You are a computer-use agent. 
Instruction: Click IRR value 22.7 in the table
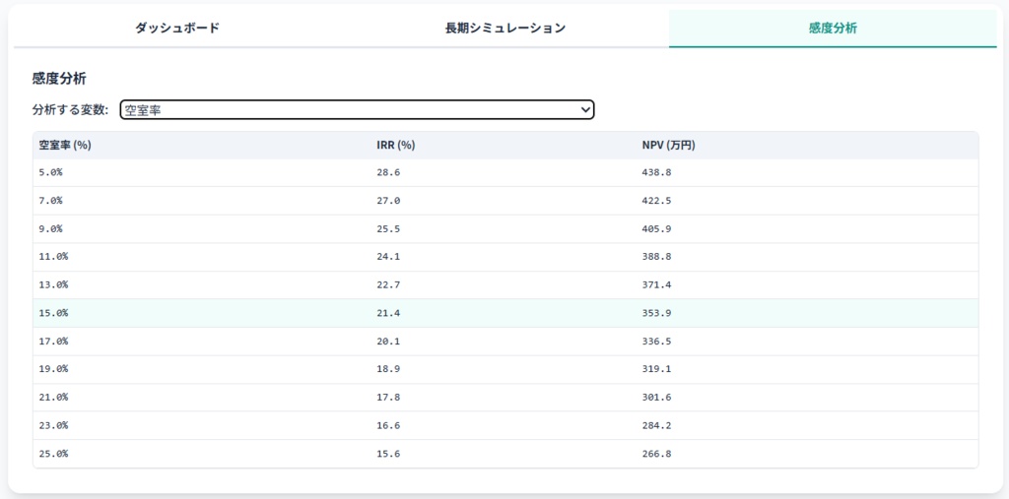click(388, 284)
